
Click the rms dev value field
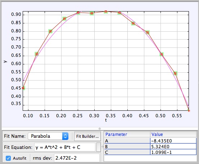77,158
